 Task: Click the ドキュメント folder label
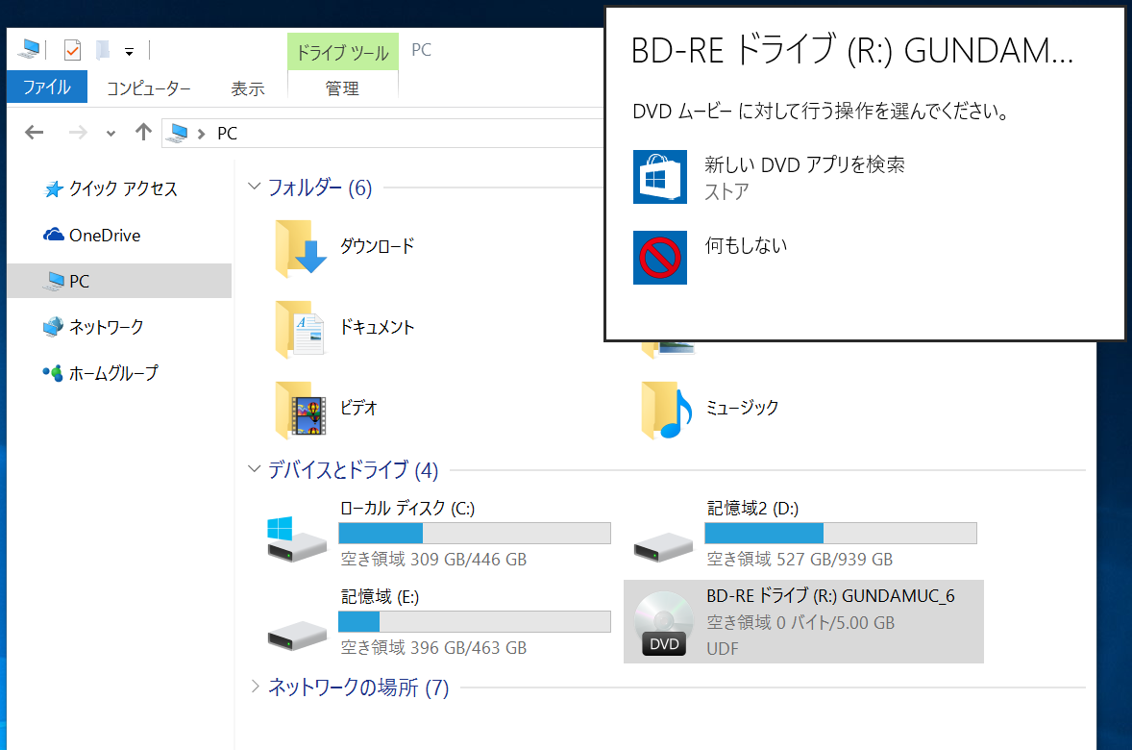click(377, 327)
